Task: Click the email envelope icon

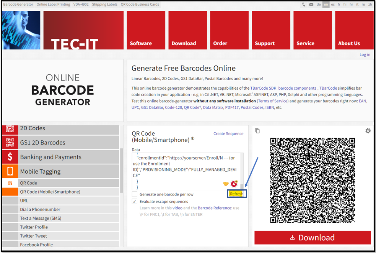Action: pos(311,4)
